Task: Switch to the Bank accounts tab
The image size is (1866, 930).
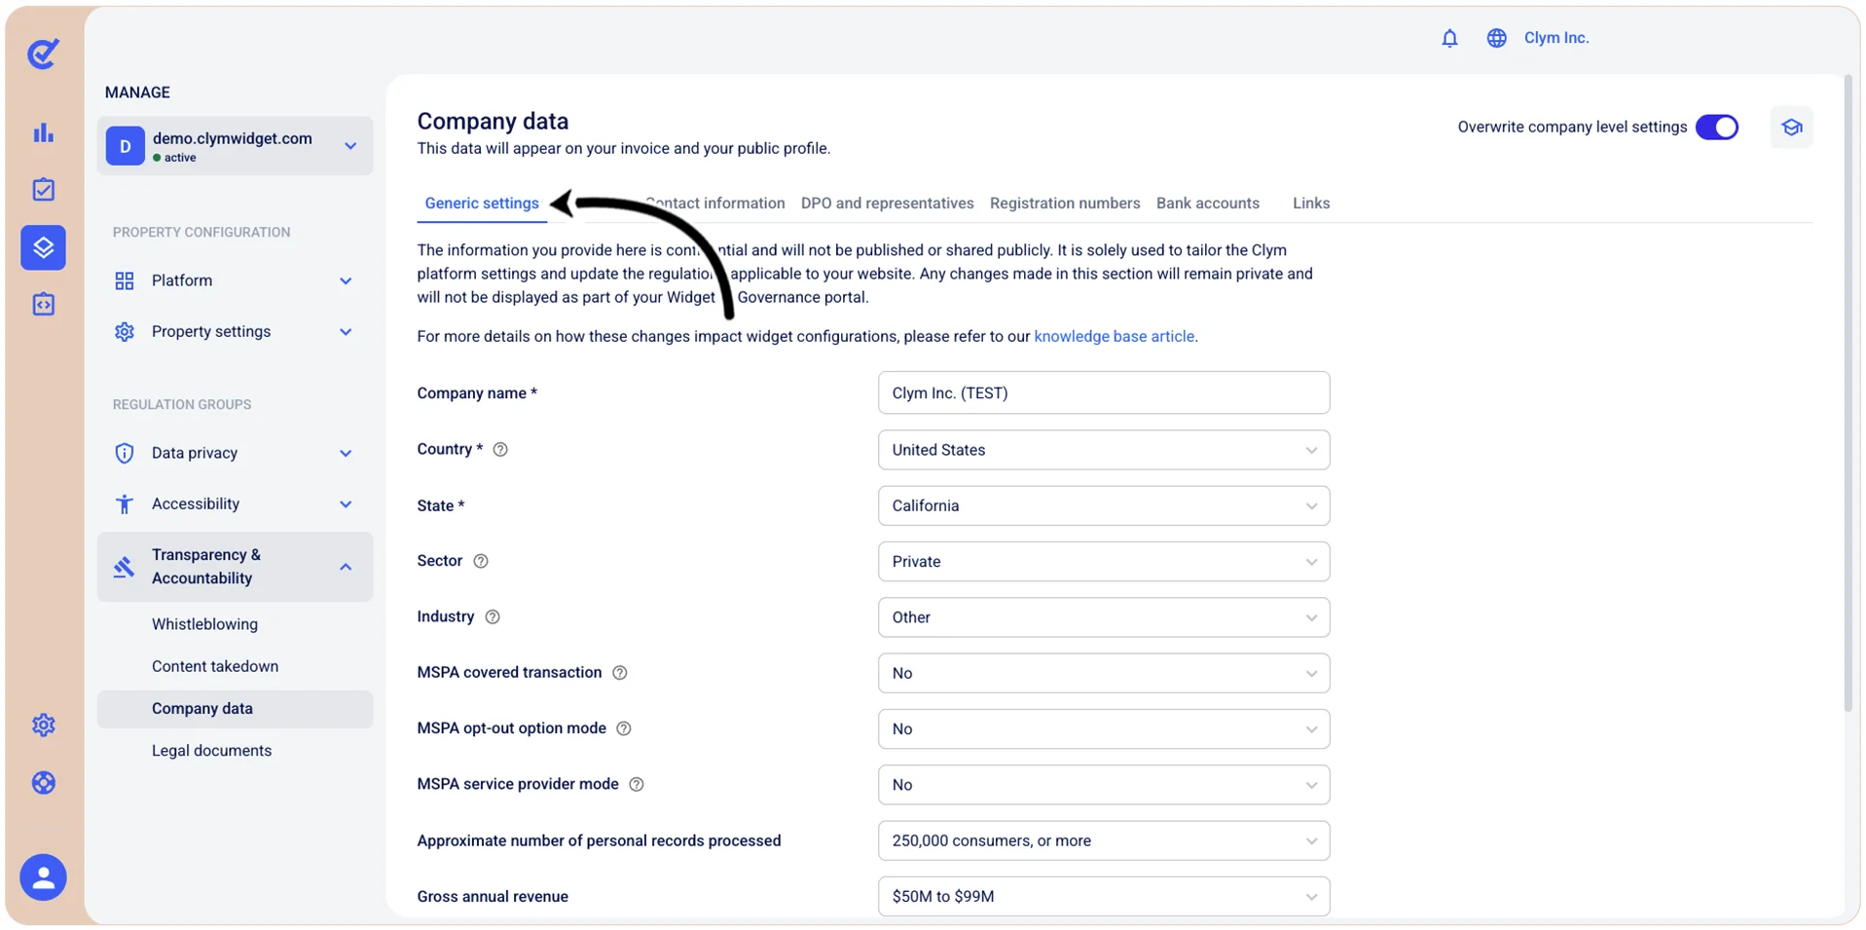Action: tap(1207, 204)
